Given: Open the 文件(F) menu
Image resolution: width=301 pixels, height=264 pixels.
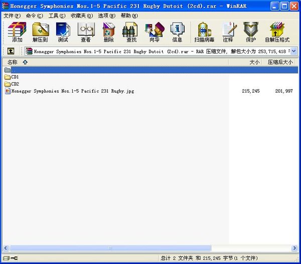Looking at the screenshot, I should point(12,16).
